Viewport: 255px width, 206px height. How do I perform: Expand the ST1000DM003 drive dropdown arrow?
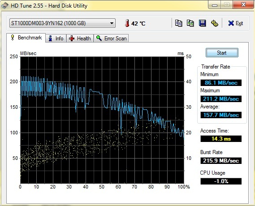point(112,23)
